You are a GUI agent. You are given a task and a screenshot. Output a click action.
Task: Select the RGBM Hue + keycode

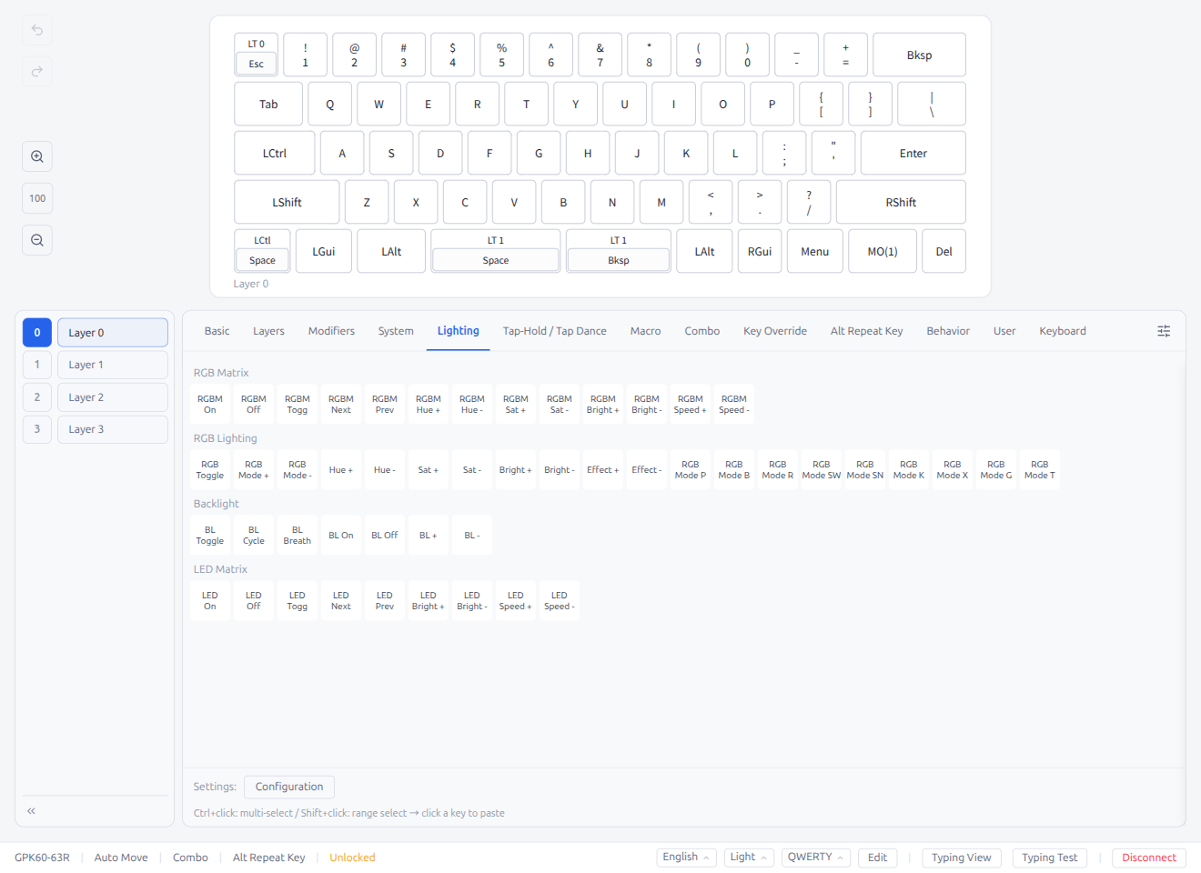coord(429,405)
